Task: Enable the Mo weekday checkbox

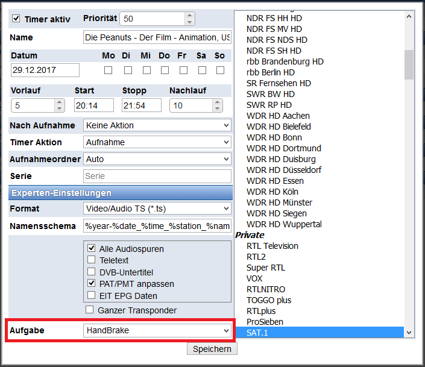Action: coord(109,70)
